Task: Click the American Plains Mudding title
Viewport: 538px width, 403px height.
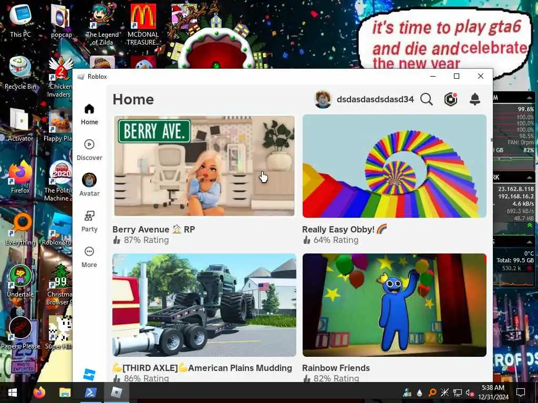Action: click(202, 368)
